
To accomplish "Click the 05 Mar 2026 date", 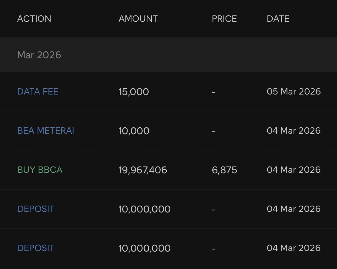I will 294,92.
